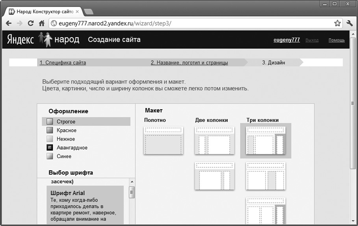Choose the Полотно single-canvas layout
The width and height of the screenshot is (358, 226).
pos(162,140)
